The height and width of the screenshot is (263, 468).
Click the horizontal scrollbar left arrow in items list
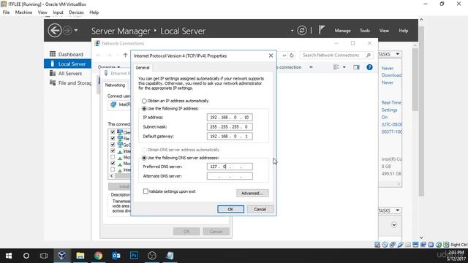[112, 176]
